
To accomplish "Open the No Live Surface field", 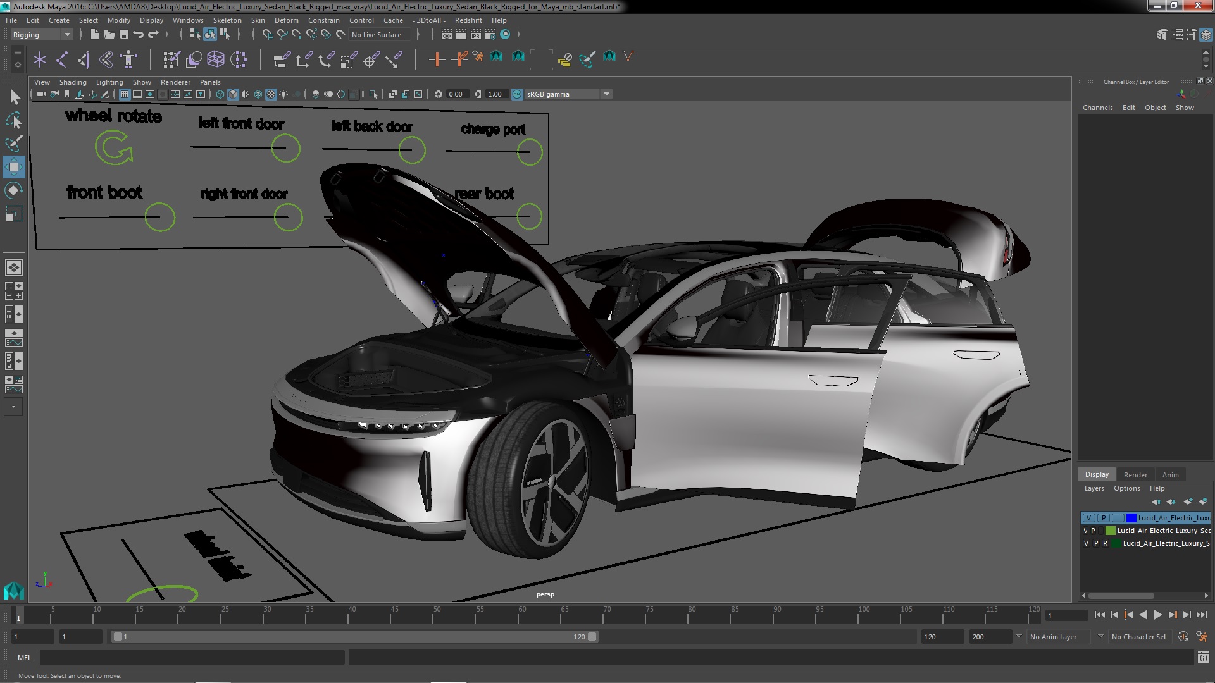I will coord(380,35).
